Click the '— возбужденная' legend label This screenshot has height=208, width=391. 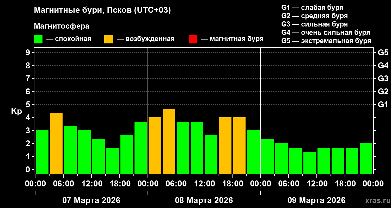(145, 39)
